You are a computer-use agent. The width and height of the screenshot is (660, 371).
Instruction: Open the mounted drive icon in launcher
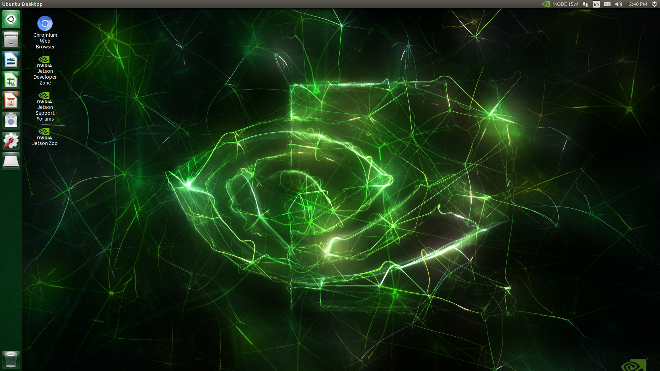(11, 161)
